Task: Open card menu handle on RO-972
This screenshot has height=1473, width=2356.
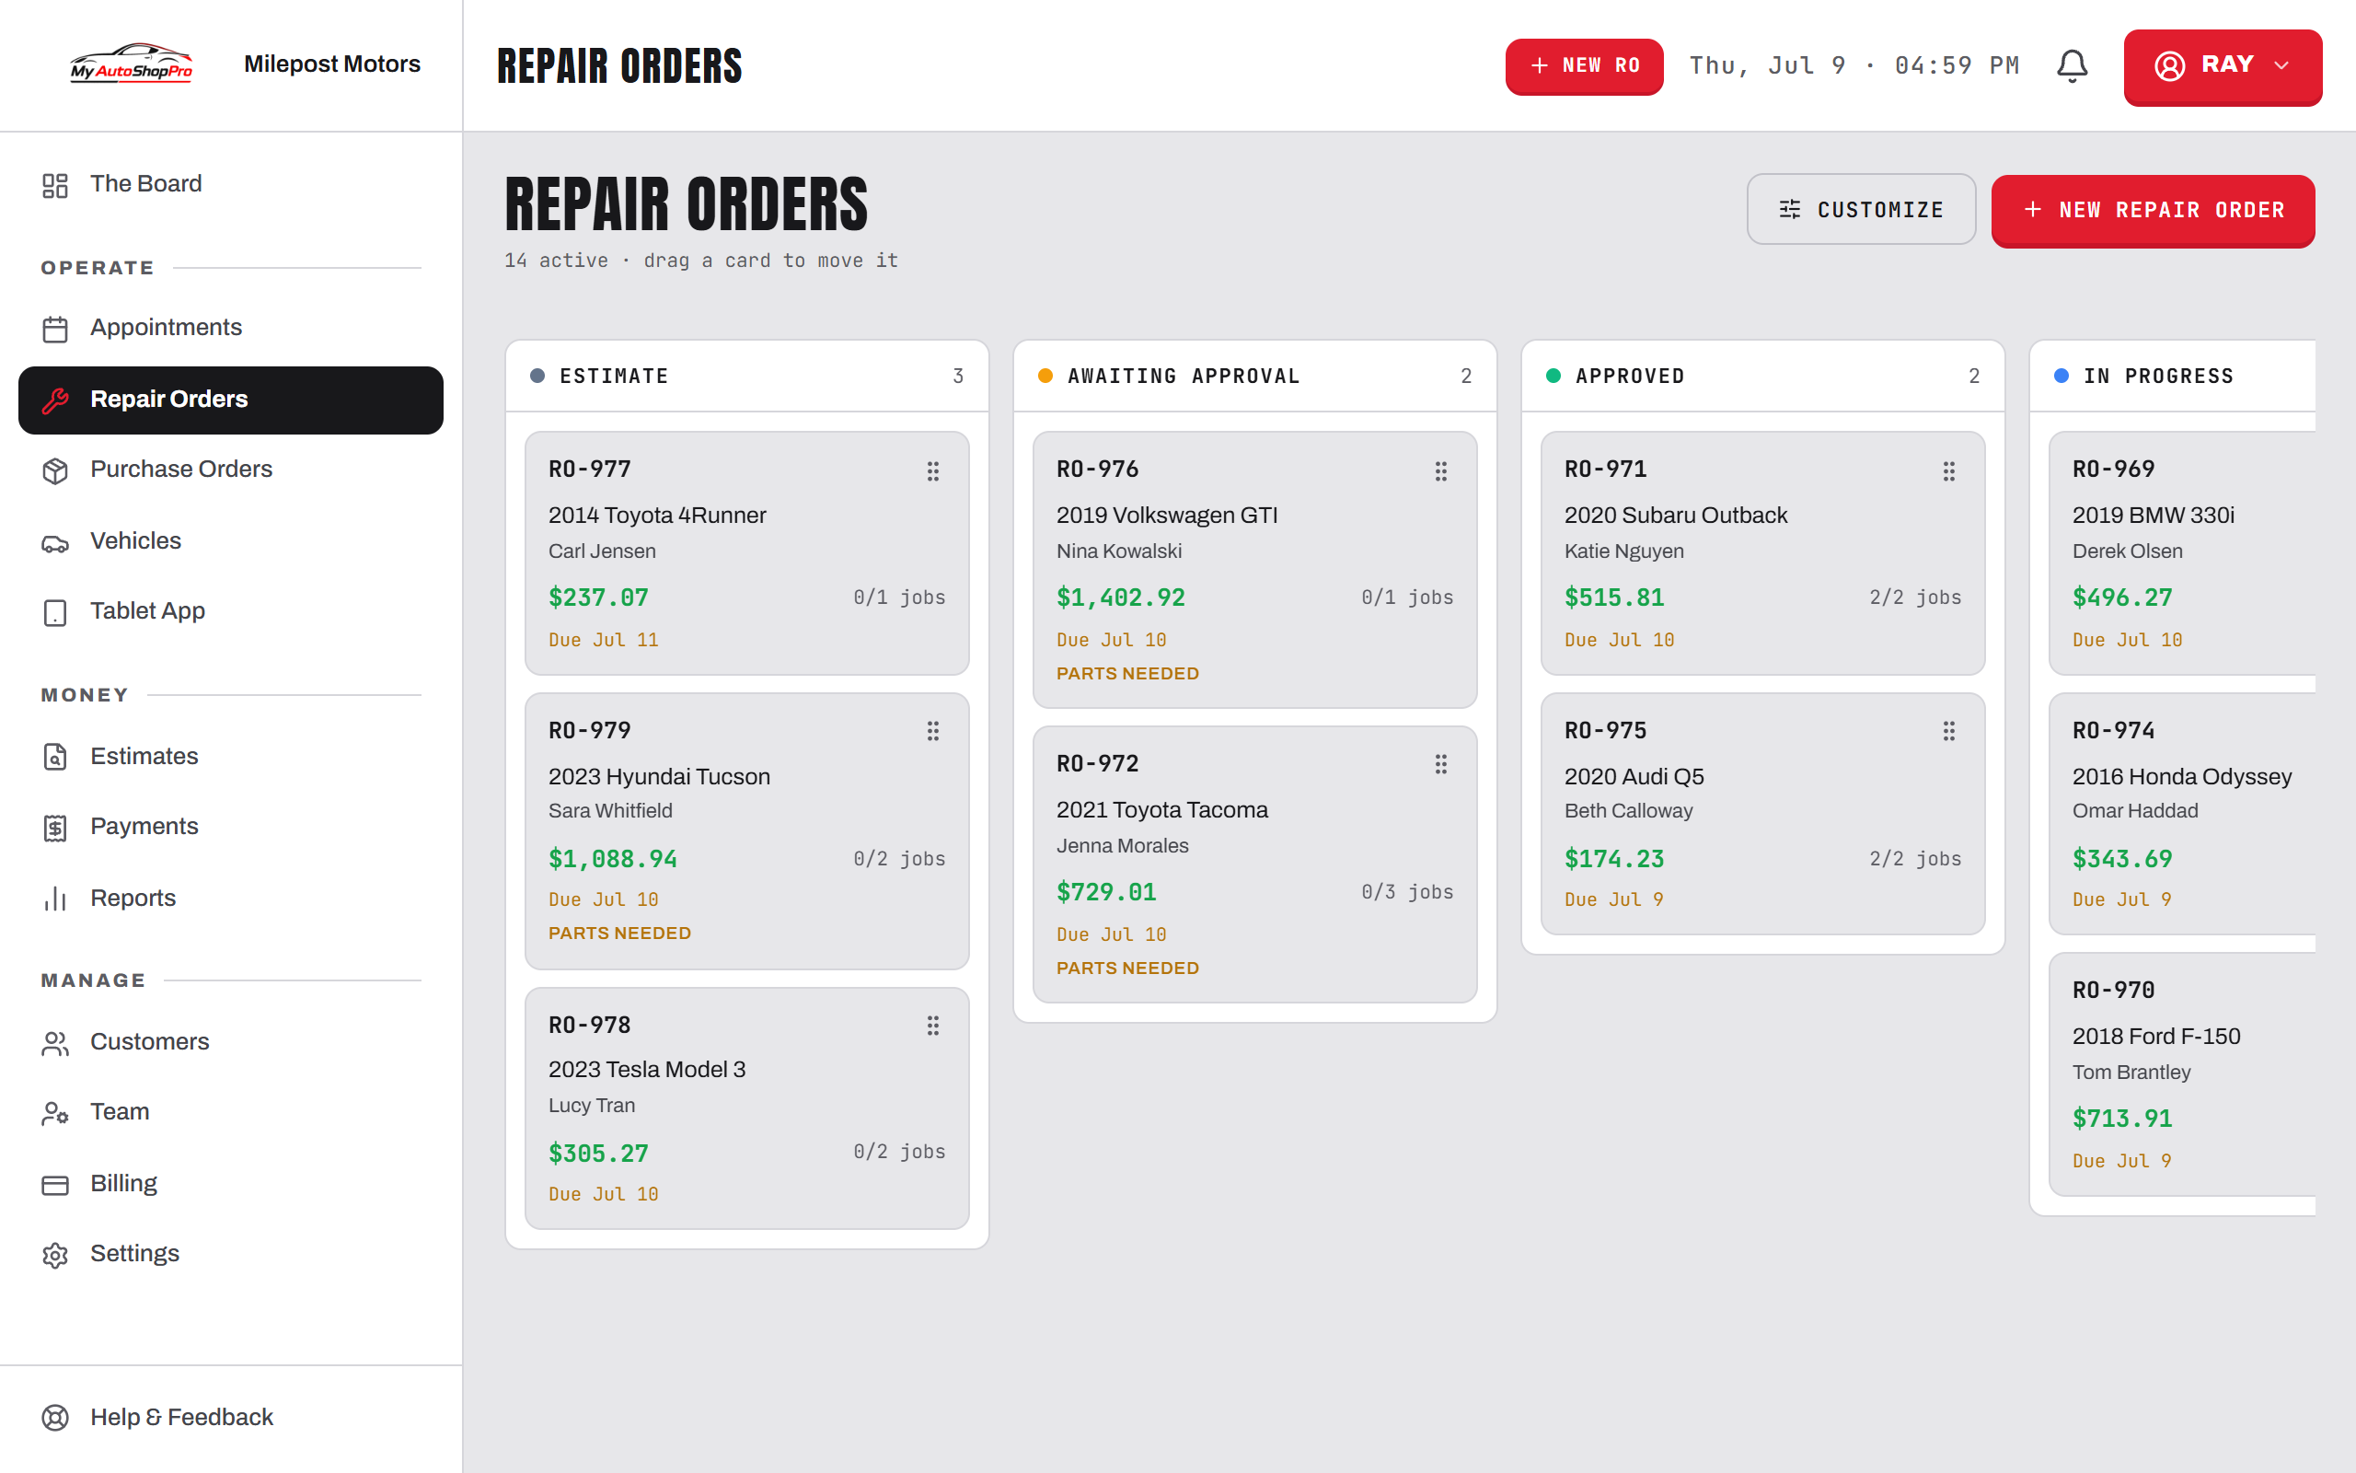Action: [1441, 765]
